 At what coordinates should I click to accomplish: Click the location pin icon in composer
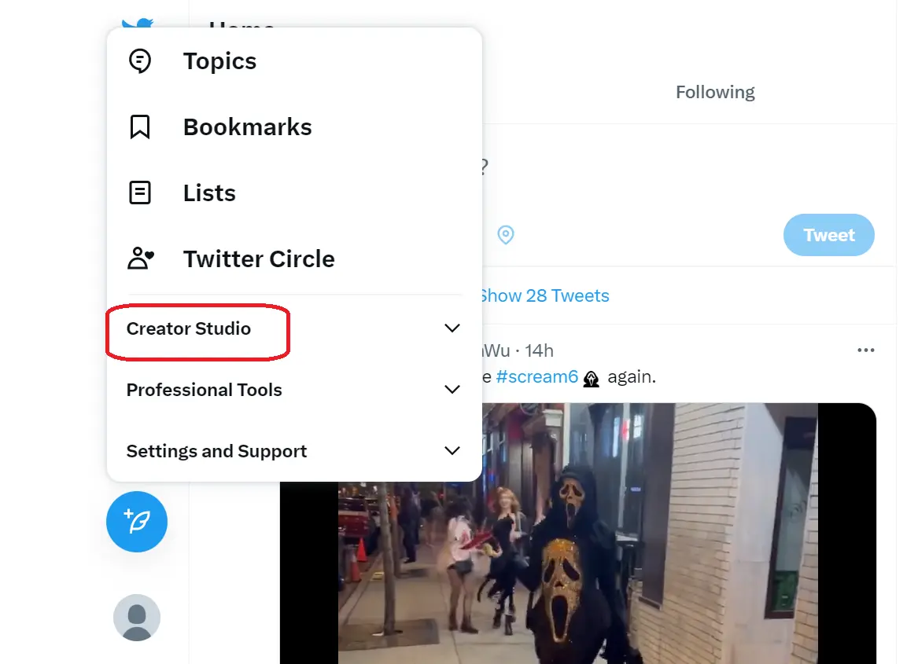506,235
